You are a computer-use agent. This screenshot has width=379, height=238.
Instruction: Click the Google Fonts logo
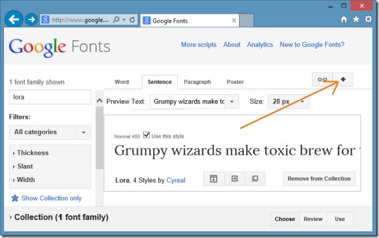pyautogui.click(x=59, y=47)
